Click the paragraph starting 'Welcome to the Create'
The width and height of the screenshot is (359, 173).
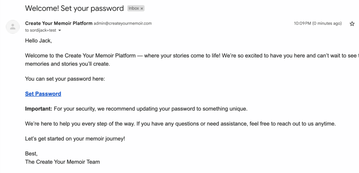192,60
